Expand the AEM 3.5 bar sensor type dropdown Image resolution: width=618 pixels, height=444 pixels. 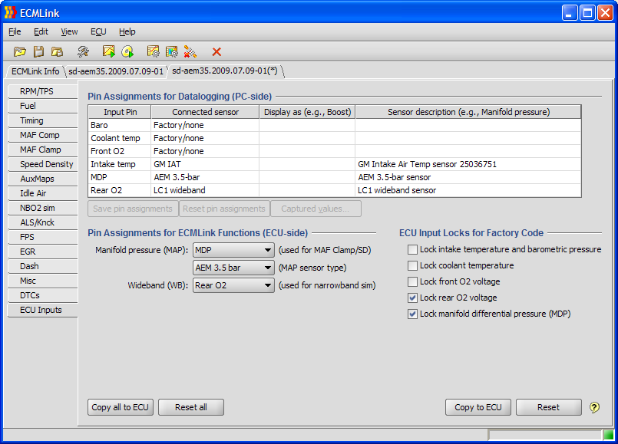click(x=233, y=268)
